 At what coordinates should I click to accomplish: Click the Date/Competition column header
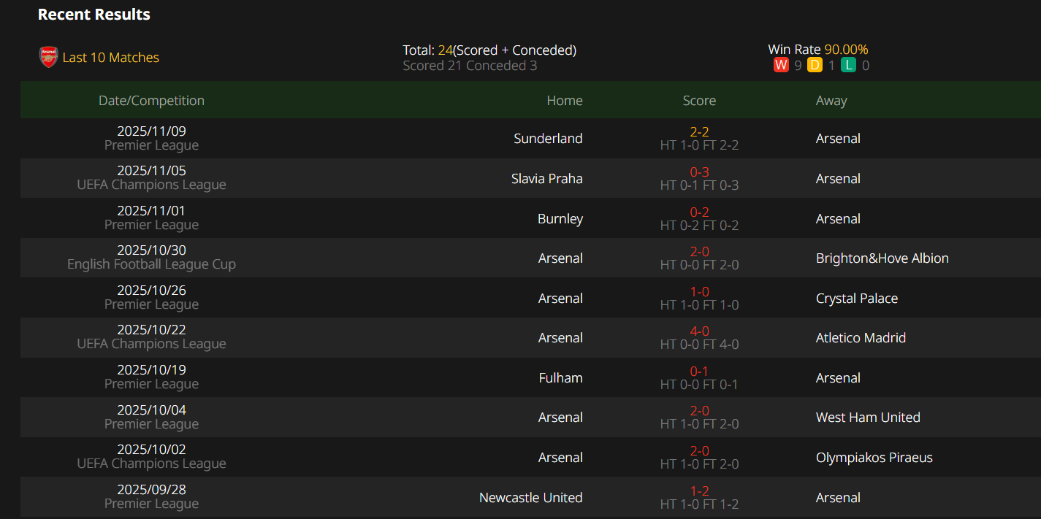pyautogui.click(x=151, y=101)
